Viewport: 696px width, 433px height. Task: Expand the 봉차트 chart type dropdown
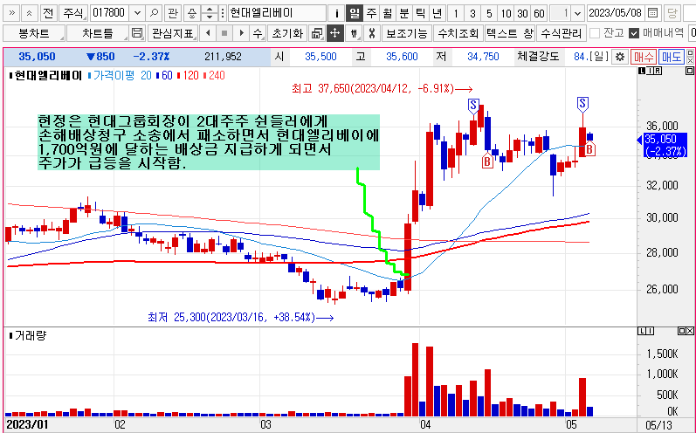click(x=34, y=33)
